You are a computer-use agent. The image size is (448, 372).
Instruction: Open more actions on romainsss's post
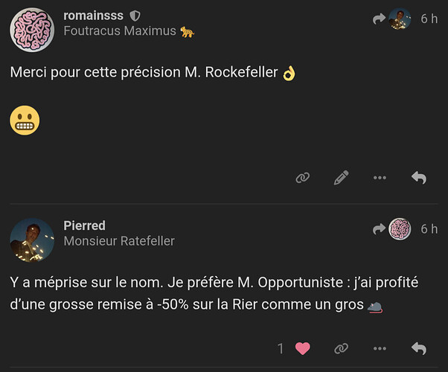380,178
